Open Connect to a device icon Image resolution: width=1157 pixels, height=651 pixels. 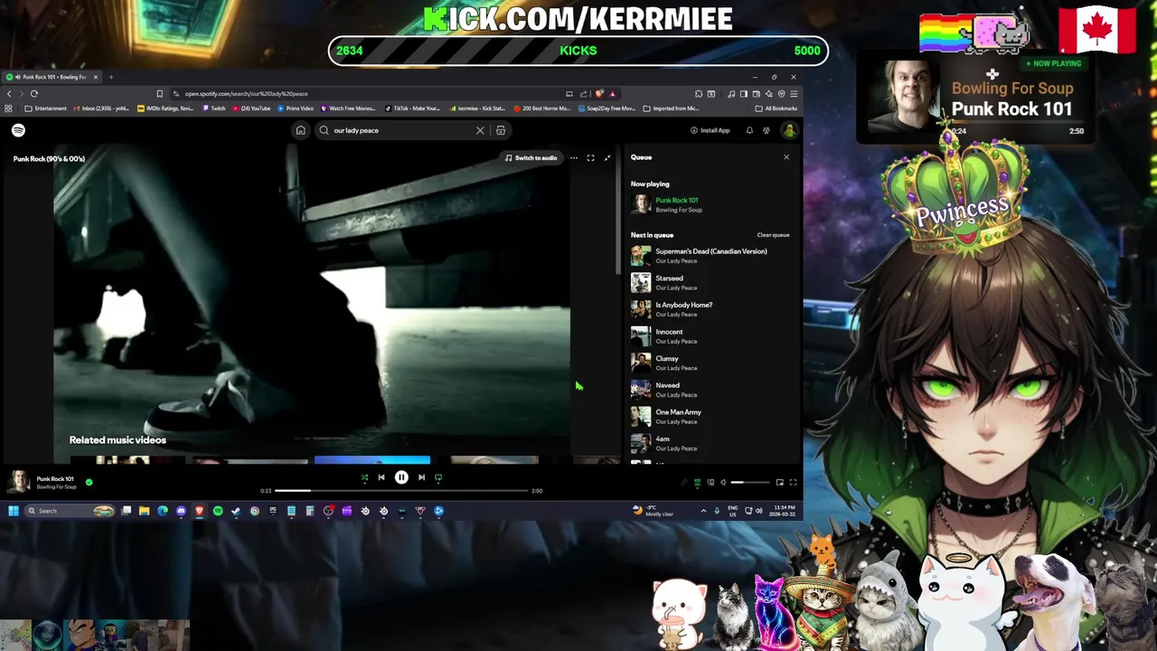coord(710,483)
